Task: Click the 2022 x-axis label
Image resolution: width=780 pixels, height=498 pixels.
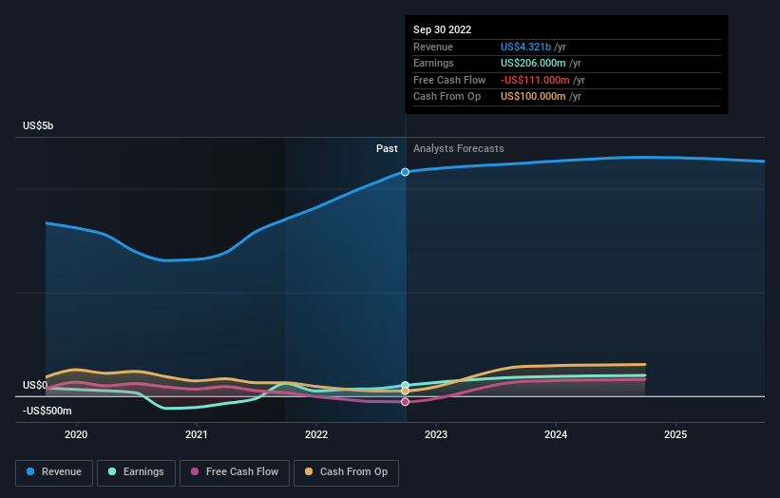Action: coord(316,434)
